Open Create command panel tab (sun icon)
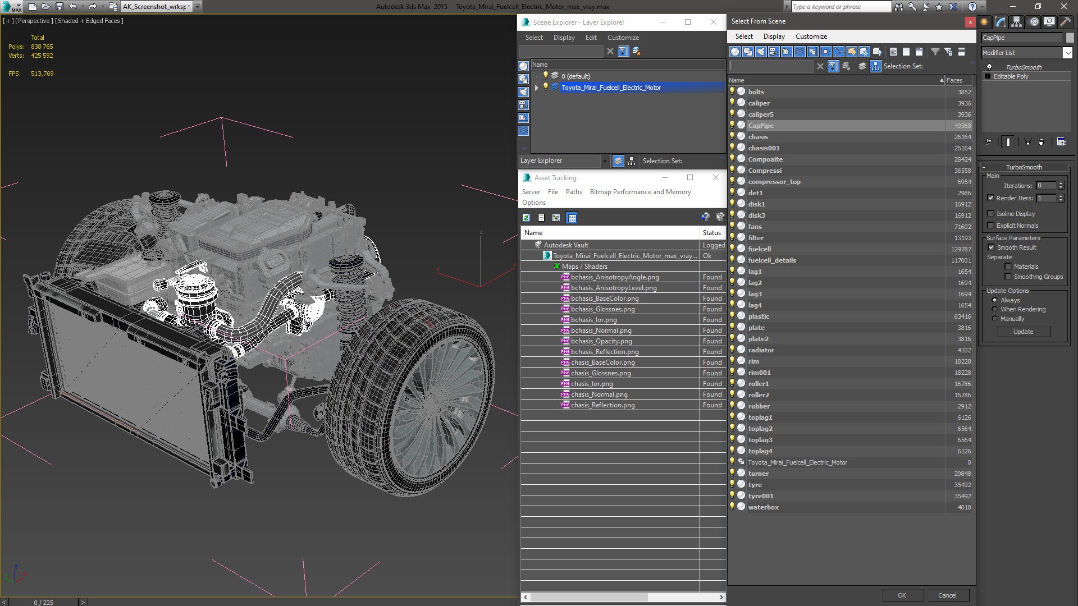The width and height of the screenshot is (1078, 606). [984, 22]
